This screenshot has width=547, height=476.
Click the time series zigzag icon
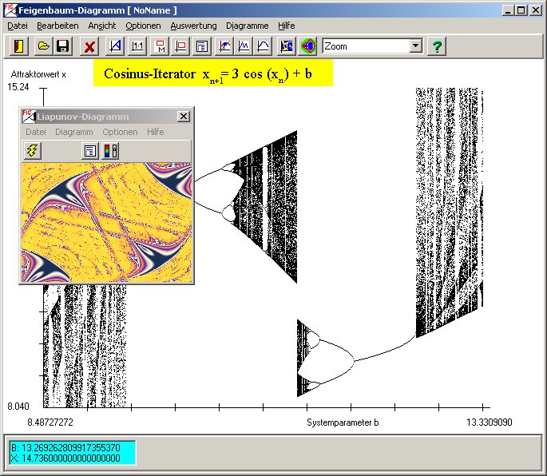[244, 46]
